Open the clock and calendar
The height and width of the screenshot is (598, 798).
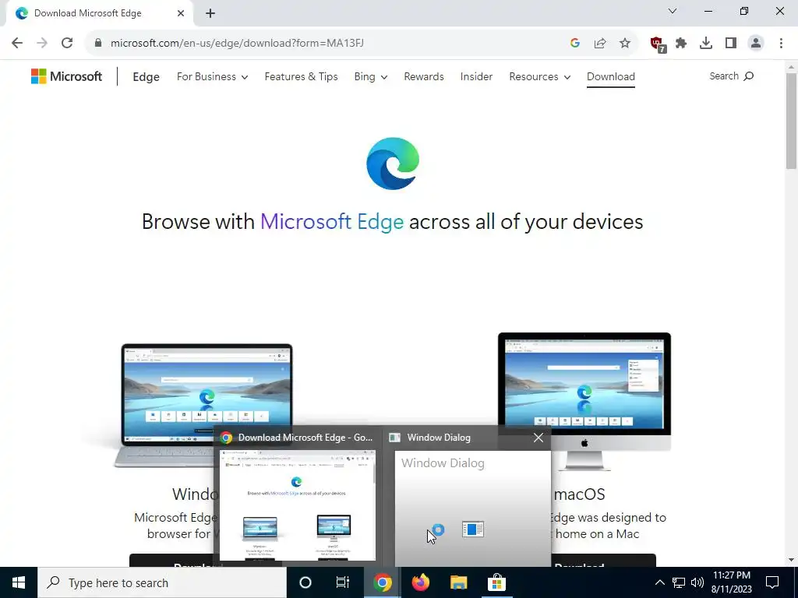(x=732, y=582)
